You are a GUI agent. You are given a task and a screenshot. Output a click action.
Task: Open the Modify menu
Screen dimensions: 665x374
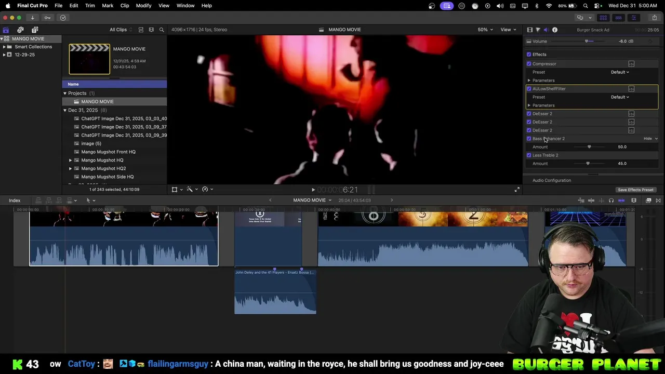pyautogui.click(x=143, y=6)
